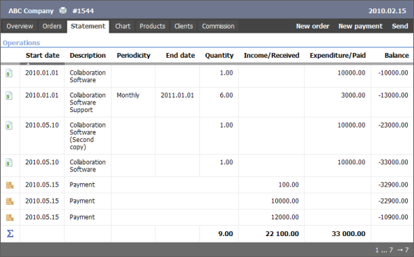Switch to the Overview tab
This screenshot has width=414, height=257.
point(20,26)
